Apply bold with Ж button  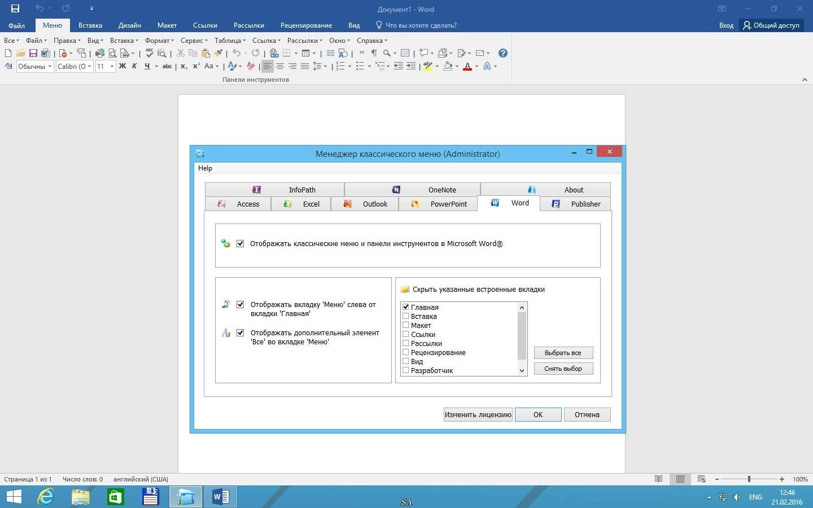click(123, 66)
